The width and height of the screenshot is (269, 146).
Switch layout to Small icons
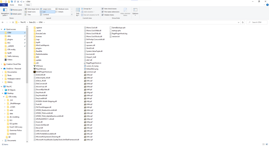[x=30, y=12]
